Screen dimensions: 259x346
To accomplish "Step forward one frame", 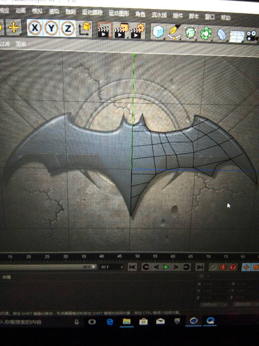I will tap(176, 267).
